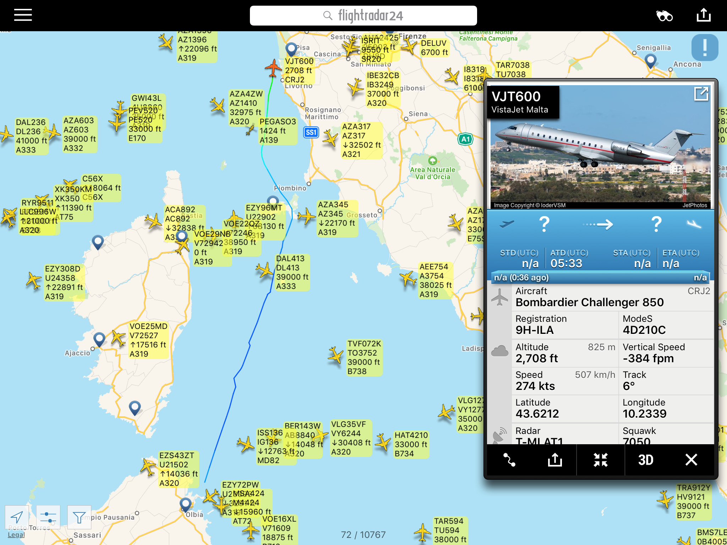Tap the Ancona airport pin
This screenshot has width=727, height=545.
tap(650, 61)
